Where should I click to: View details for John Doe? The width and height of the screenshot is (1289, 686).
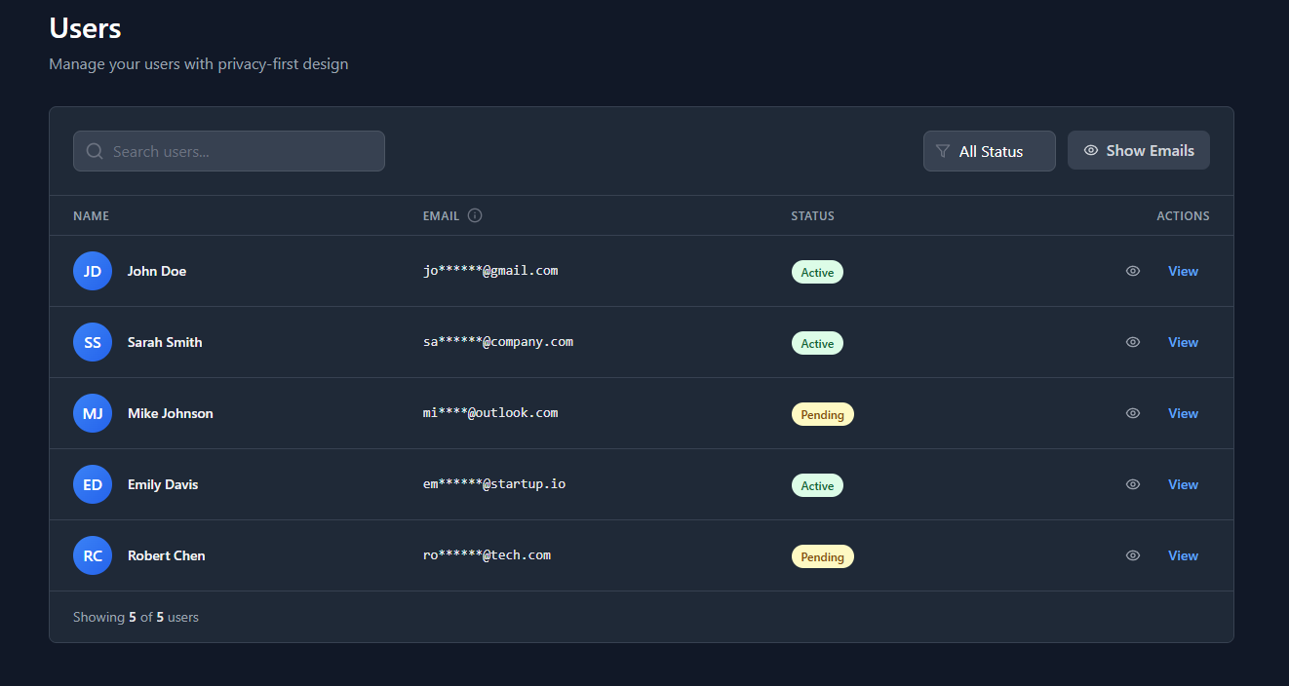[x=1183, y=271]
